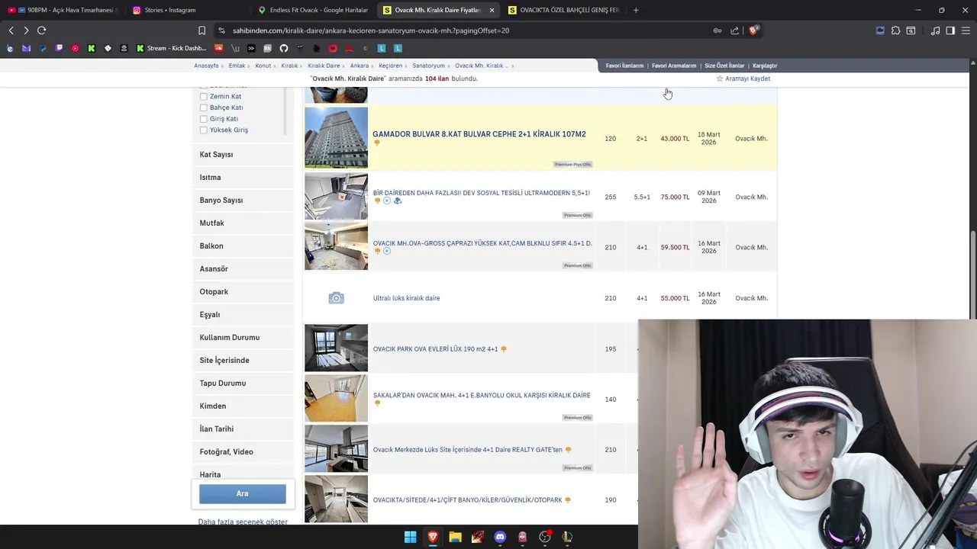Viewport: 977px width, 549px height.
Task: Click the share page icon in address bar
Action: click(x=734, y=30)
